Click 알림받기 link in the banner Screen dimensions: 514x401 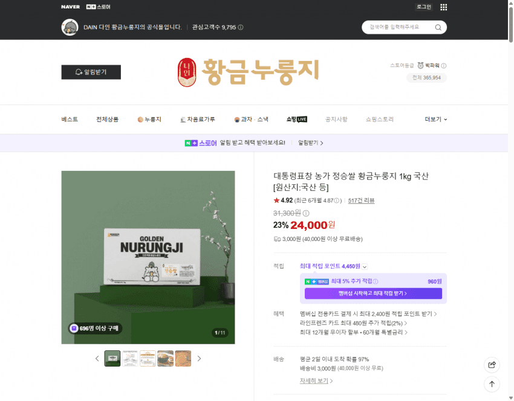tap(310, 143)
